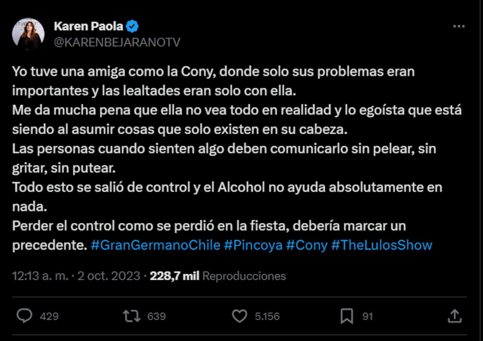Retweet this post using the repost icon

pos(132,316)
